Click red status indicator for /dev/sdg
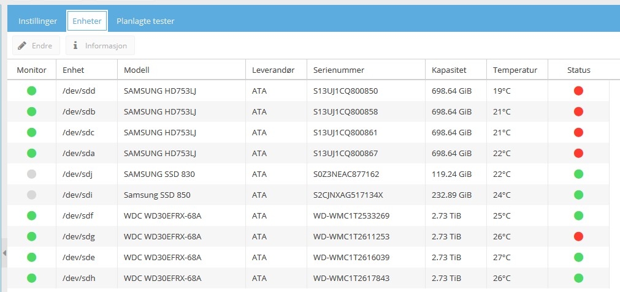This screenshot has height=292, width=620. [x=578, y=236]
